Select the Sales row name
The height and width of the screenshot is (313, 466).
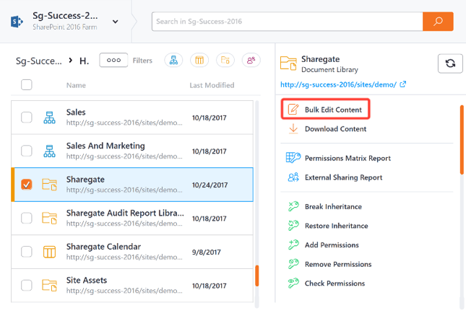coord(76,112)
